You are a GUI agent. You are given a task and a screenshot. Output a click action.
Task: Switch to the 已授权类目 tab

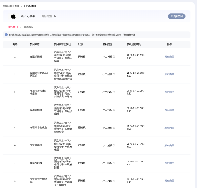coord(12,27)
